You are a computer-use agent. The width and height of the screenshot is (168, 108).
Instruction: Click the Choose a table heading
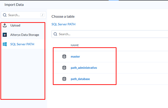point(63,17)
